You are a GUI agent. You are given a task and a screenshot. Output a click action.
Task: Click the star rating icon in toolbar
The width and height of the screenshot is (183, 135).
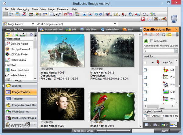(x=117, y=14)
